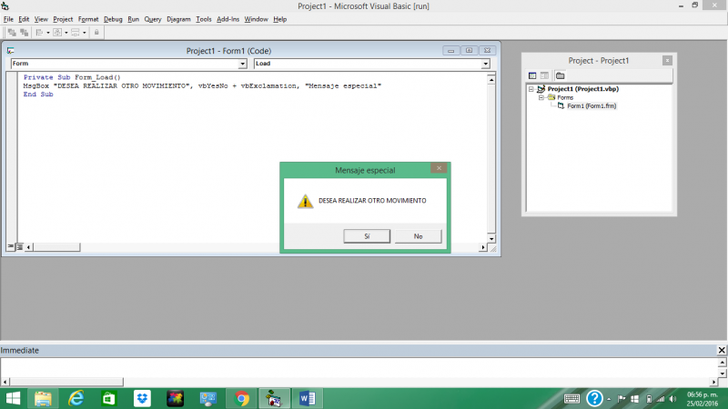Collapse the Forms folder node
The height and width of the screenshot is (409, 728).
pyautogui.click(x=541, y=98)
